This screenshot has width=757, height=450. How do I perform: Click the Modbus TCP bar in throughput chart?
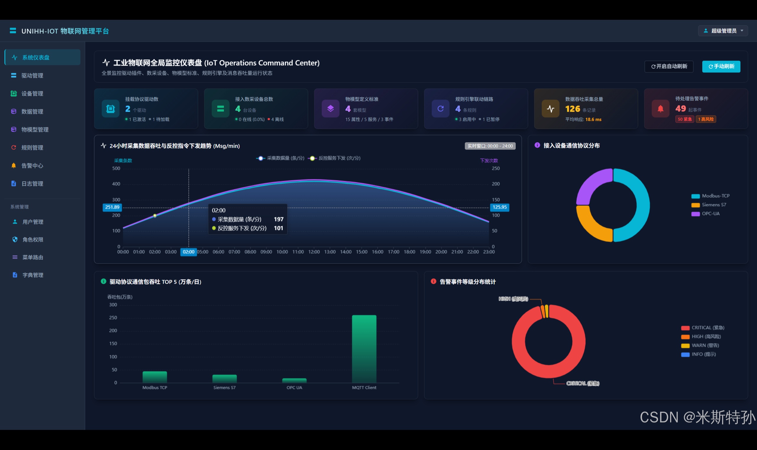click(155, 377)
